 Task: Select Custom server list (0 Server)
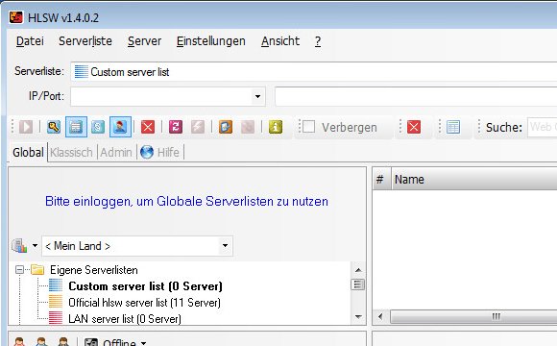click(145, 286)
